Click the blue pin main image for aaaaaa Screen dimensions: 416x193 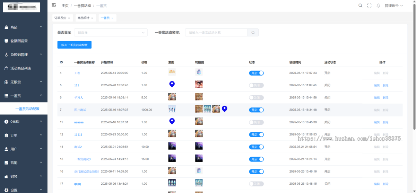(172, 121)
